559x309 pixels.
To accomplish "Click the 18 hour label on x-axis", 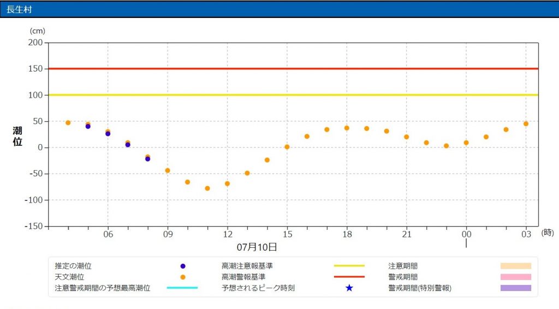I will (x=347, y=234).
